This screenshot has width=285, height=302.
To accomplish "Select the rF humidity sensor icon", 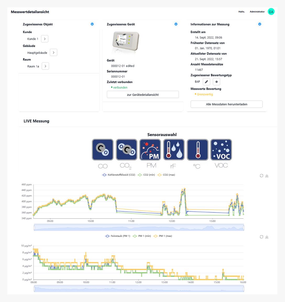I will point(174,150).
